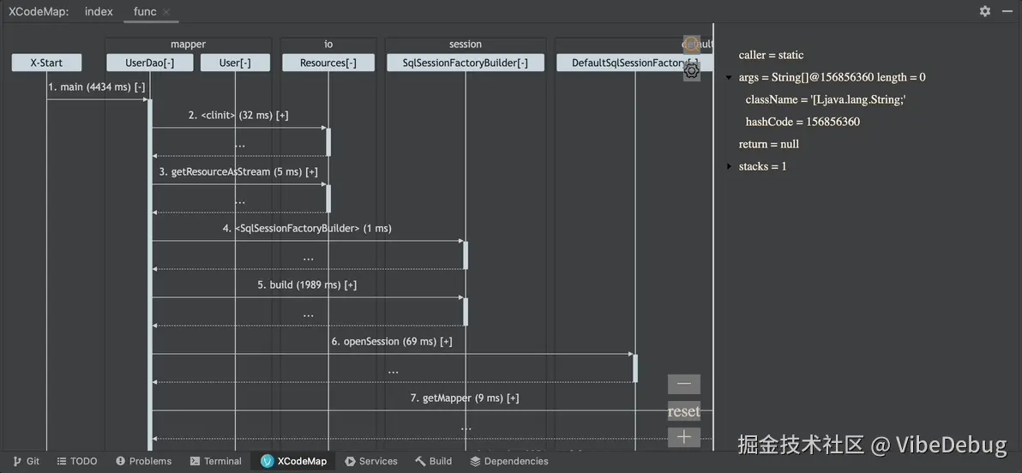The width and height of the screenshot is (1022, 473).
Task: Minimize the XCodeMap tool window
Action: 1007,11
